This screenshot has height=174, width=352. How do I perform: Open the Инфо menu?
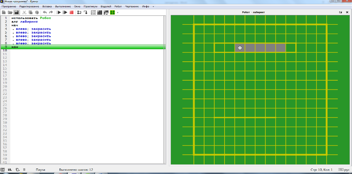(x=145, y=7)
